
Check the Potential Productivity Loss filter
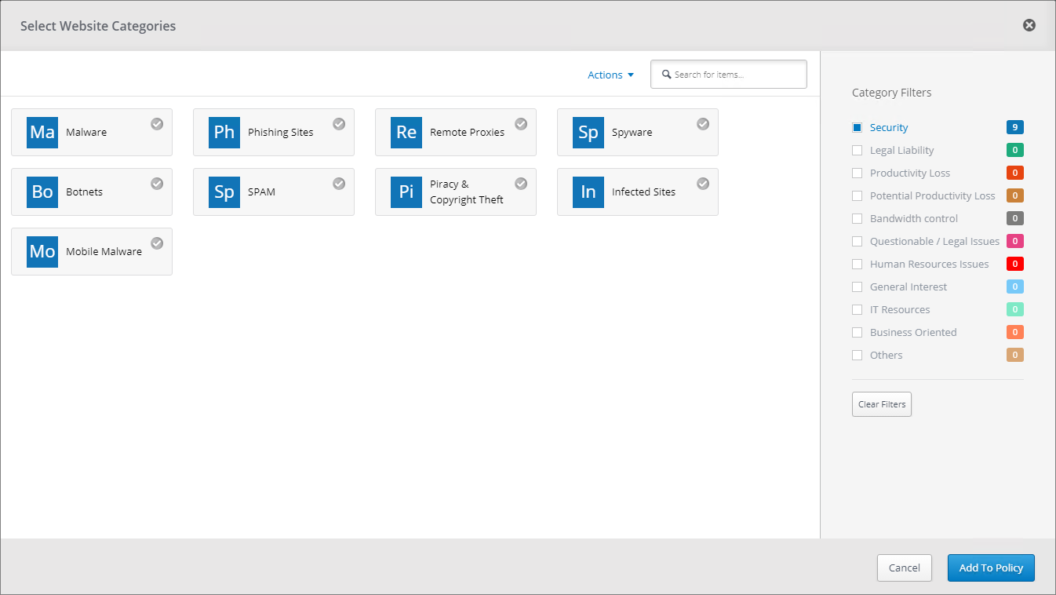pyautogui.click(x=858, y=195)
